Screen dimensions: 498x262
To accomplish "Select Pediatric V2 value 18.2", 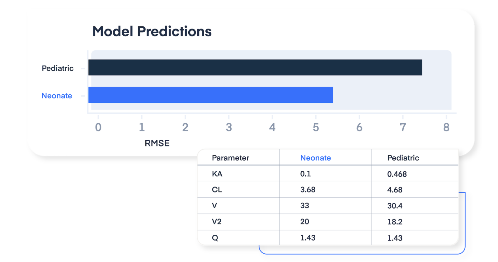I will 395,222.
